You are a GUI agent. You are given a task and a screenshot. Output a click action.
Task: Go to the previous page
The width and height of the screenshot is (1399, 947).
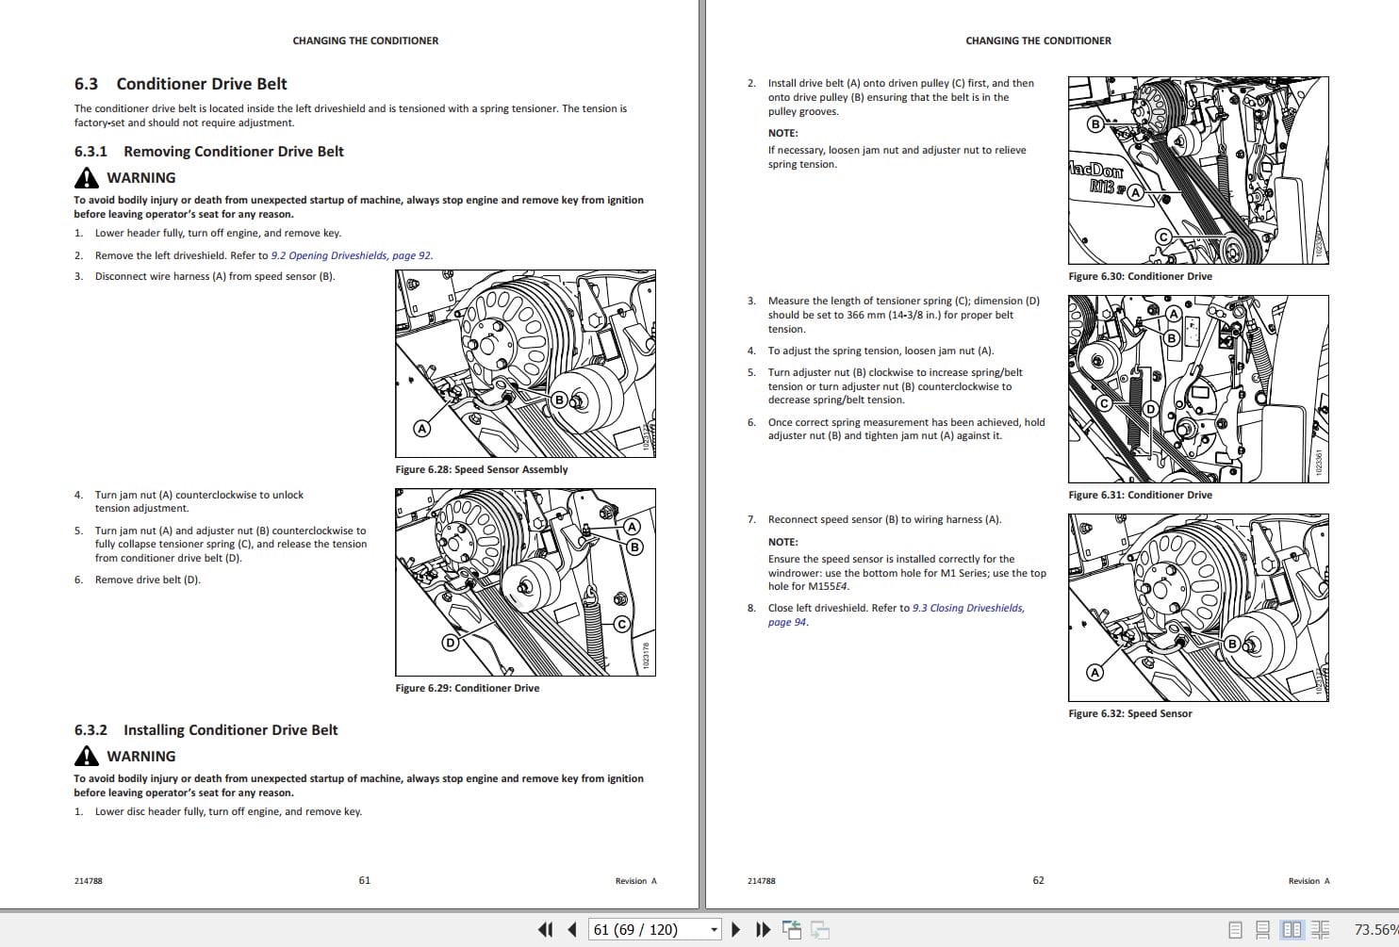572,929
